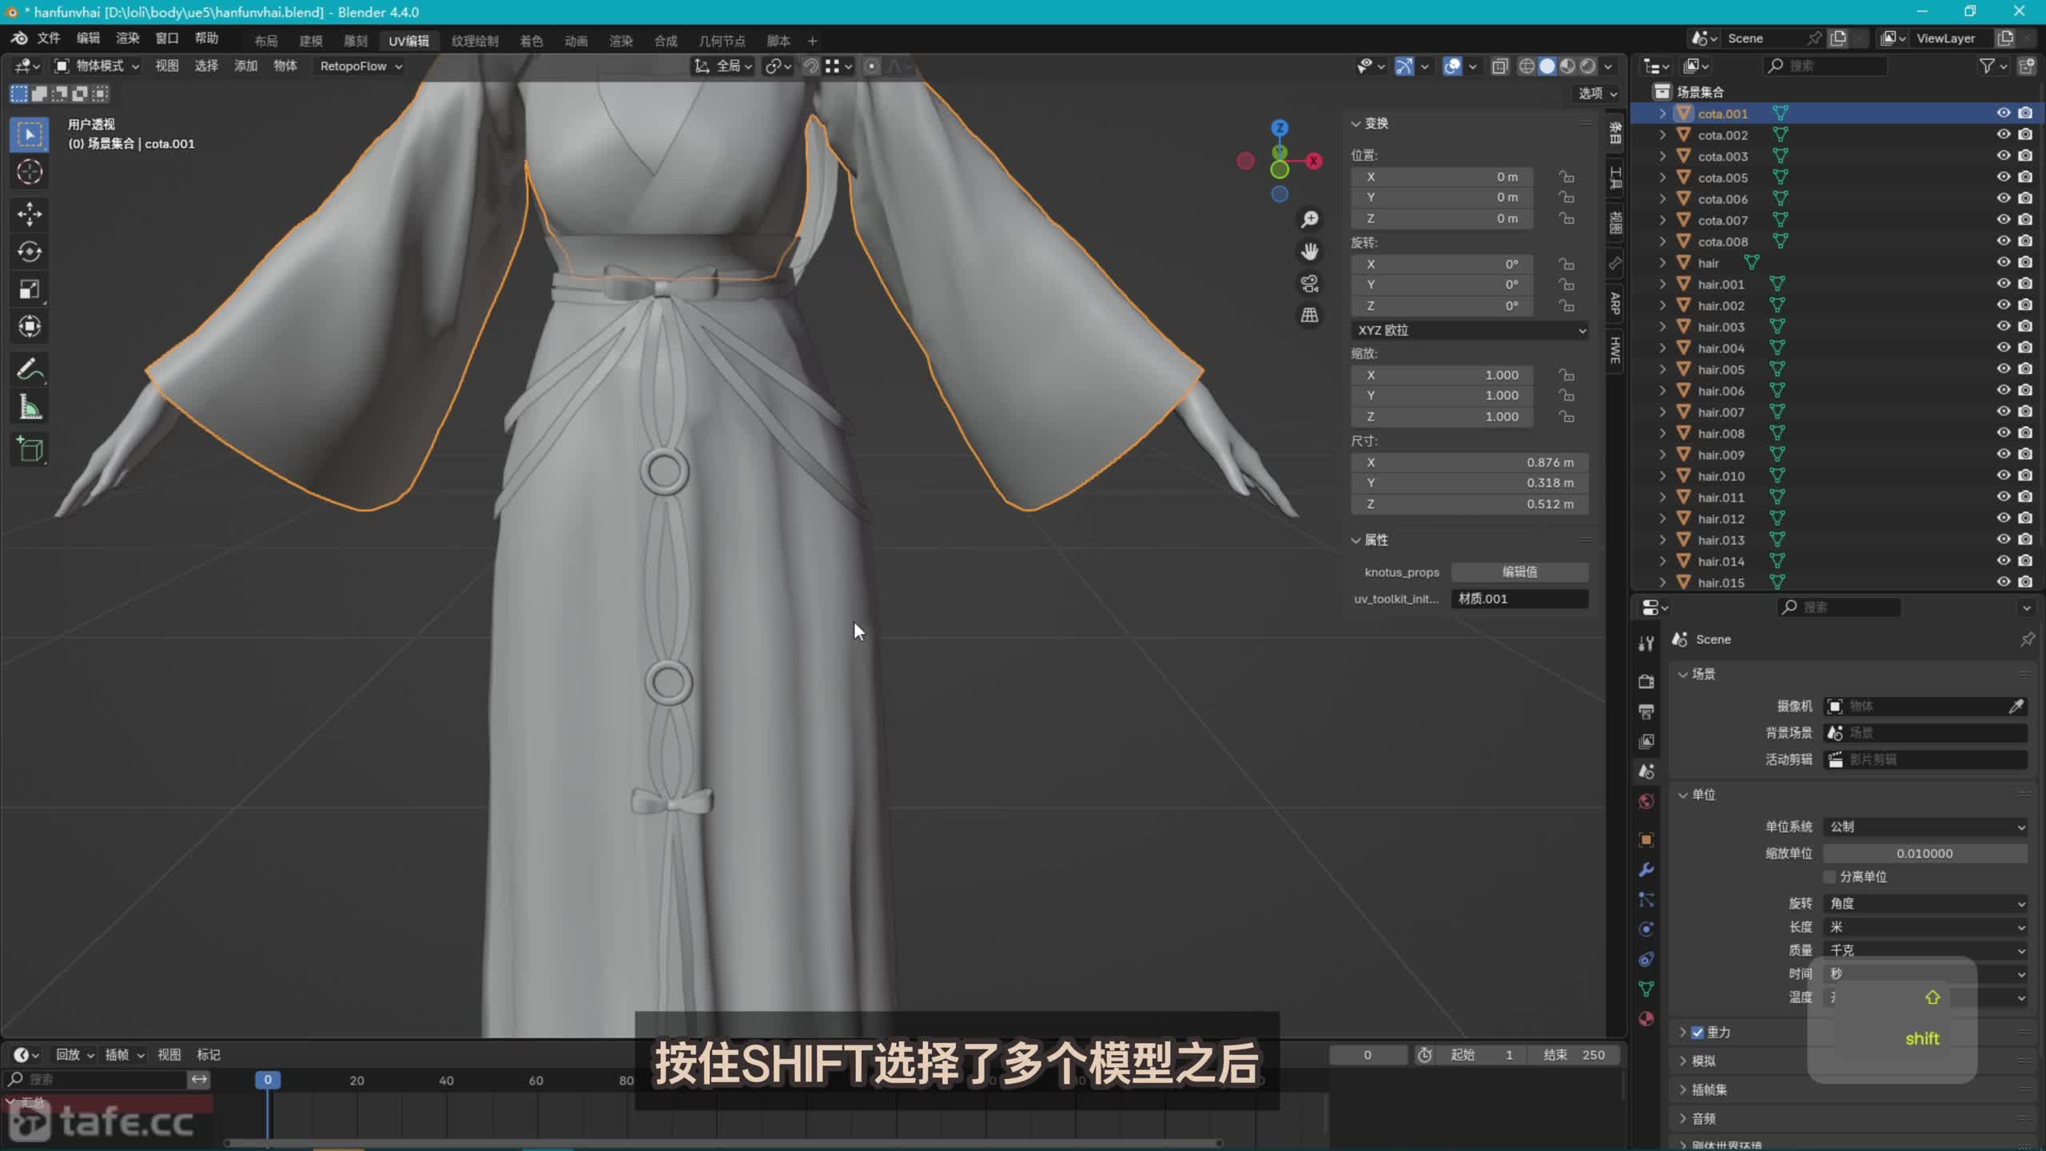Open the XYZ 欧拉 rotation mode dropdown
2046x1151 pixels.
(1469, 330)
